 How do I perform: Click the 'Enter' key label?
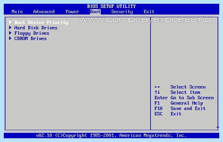pyautogui.click(x=161, y=98)
